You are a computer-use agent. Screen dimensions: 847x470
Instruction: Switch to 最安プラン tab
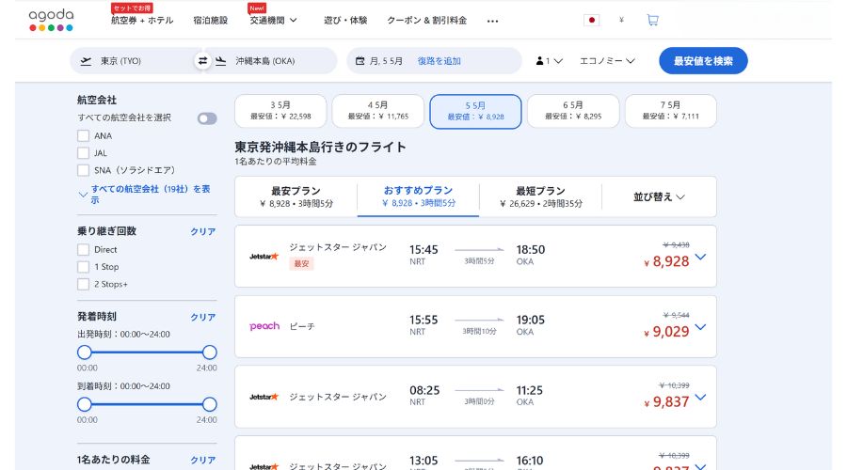(296, 197)
